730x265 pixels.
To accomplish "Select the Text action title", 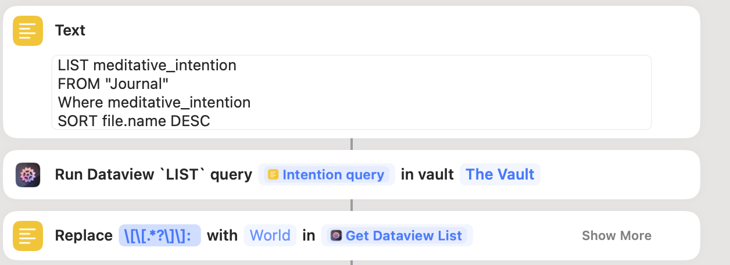I will (x=70, y=31).
